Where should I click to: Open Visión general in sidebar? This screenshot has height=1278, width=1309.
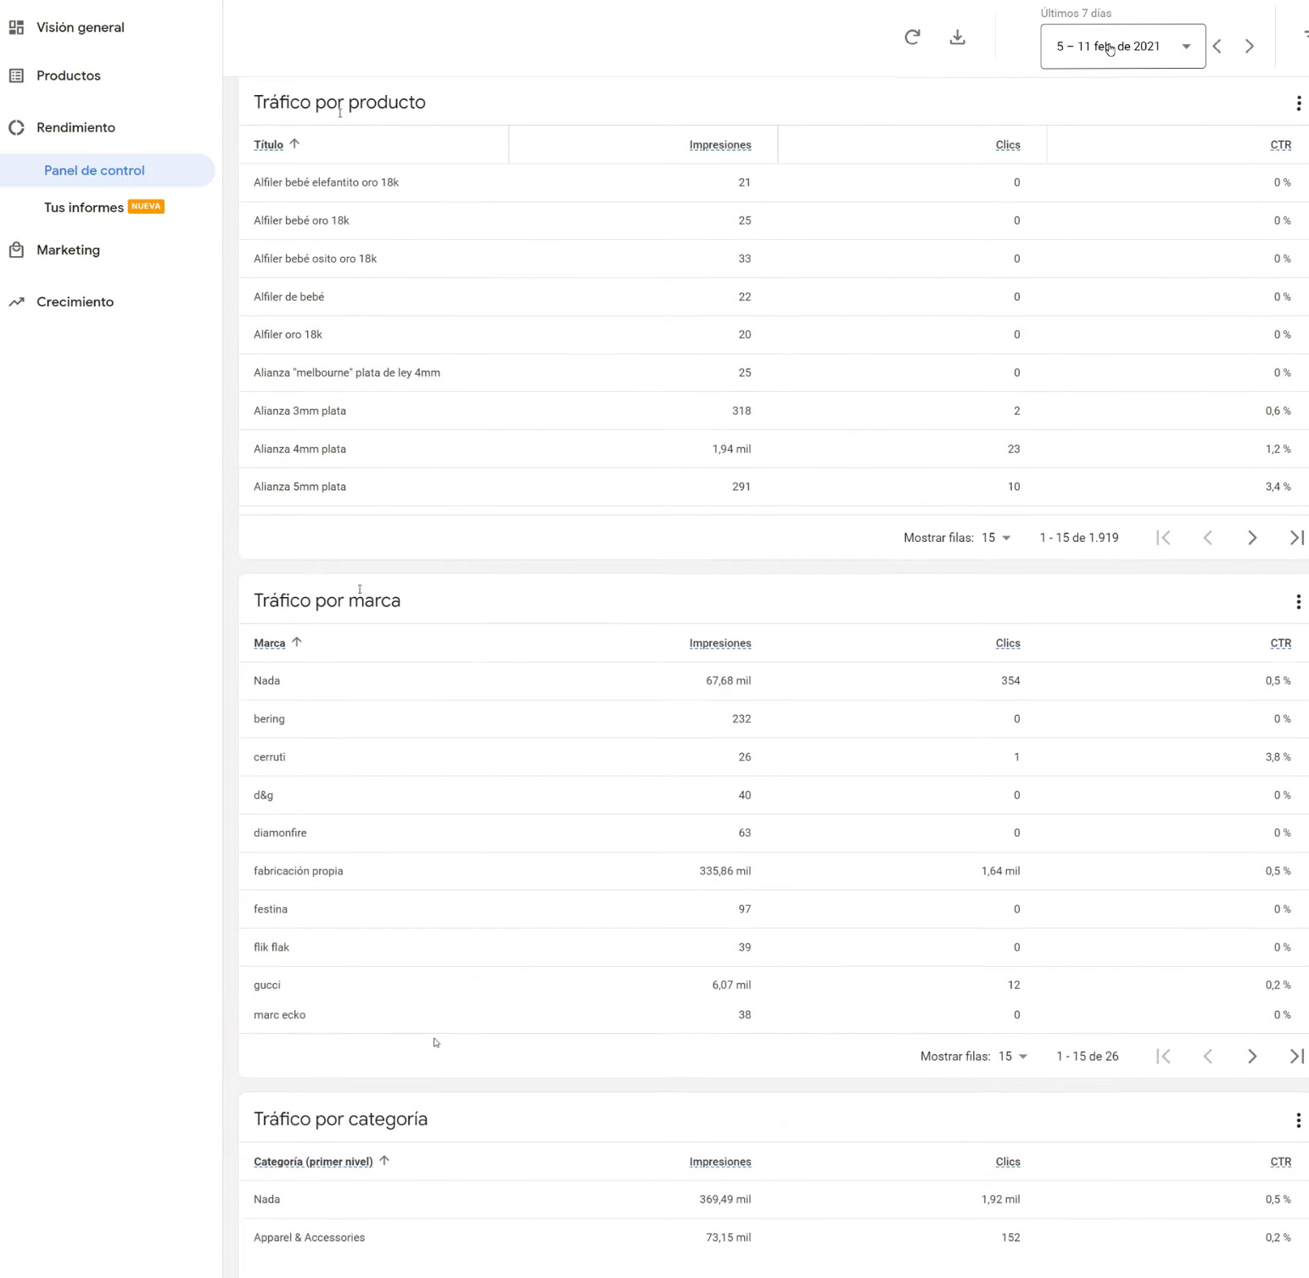(x=80, y=27)
